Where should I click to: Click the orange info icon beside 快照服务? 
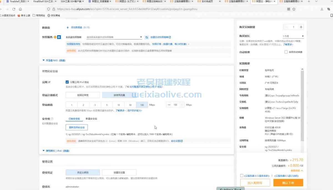pyautogui.click(x=55, y=37)
